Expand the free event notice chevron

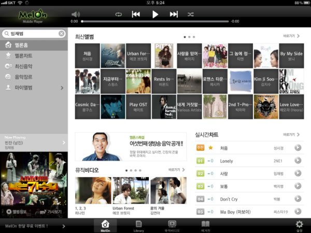tap(63, 226)
